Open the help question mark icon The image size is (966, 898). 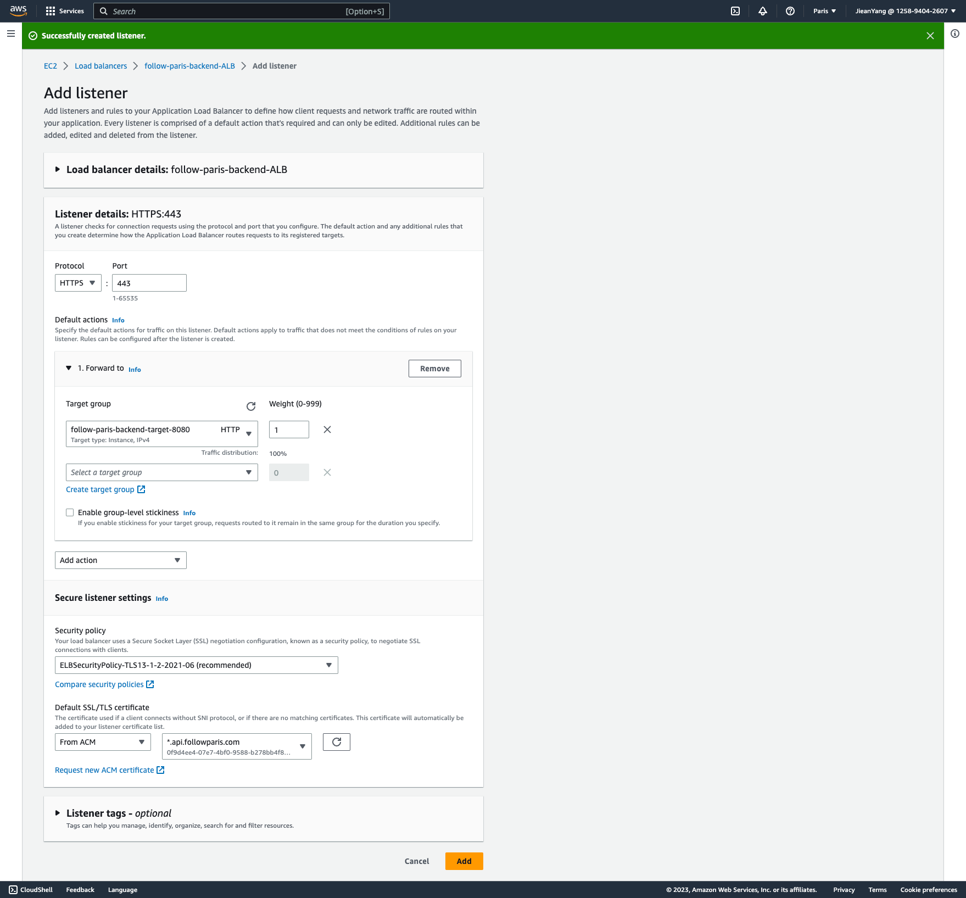[x=790, y=11]
